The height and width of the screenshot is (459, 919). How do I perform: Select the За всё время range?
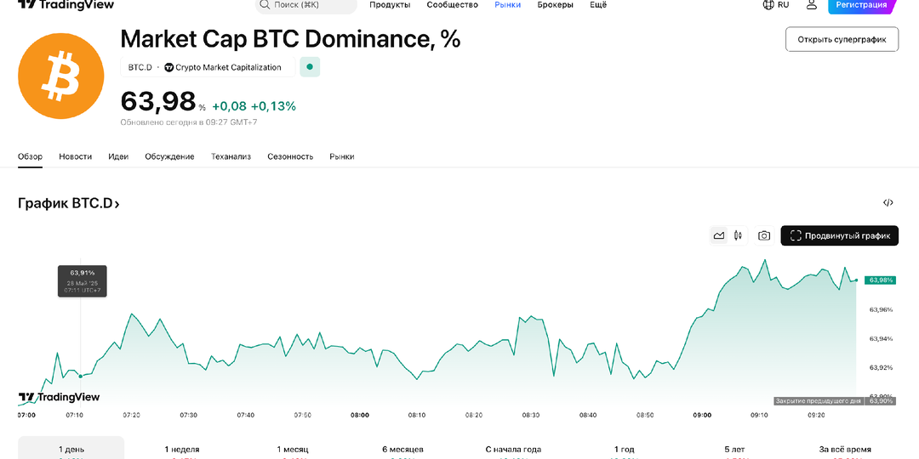(x=845, y=449)
